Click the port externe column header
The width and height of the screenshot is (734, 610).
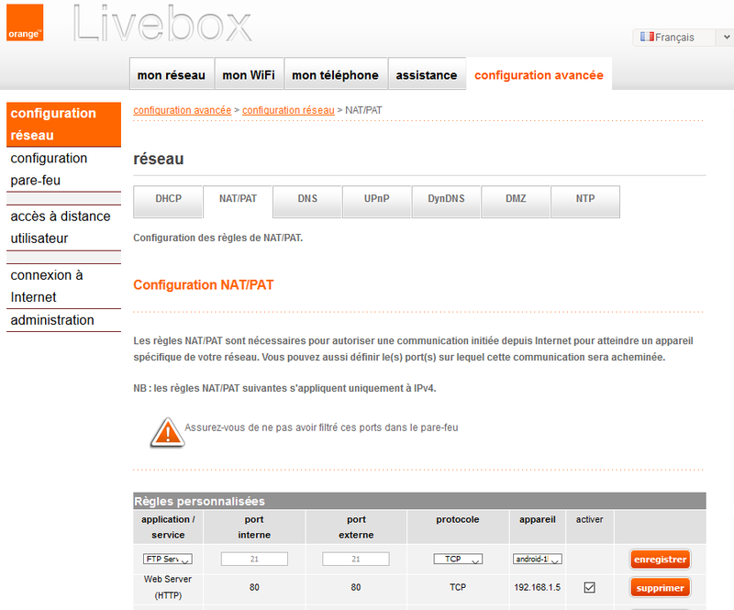point(356,527)
